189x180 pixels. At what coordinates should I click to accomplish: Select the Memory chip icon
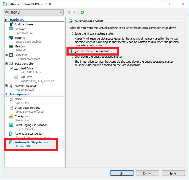pyautogui.click(x=11, y=46)
